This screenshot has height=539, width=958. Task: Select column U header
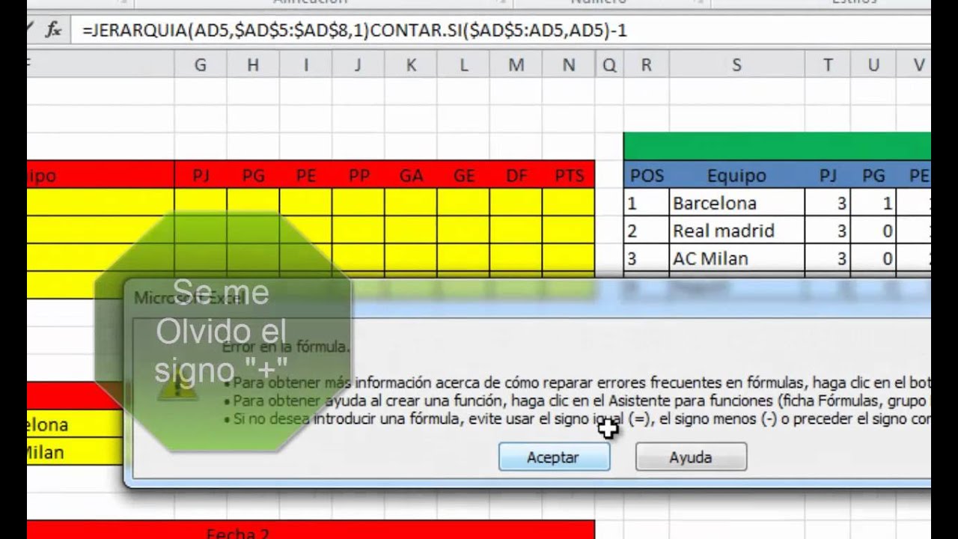[x=873, y=65]
